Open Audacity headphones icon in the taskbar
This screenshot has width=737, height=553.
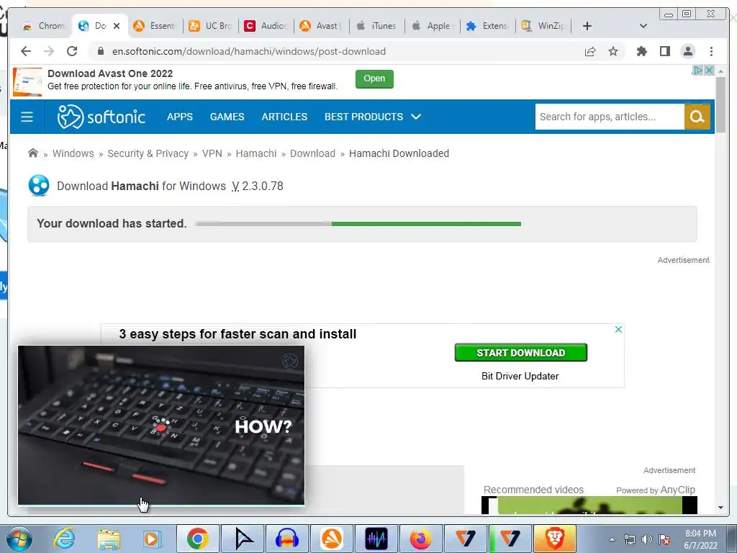pos(287,539)
